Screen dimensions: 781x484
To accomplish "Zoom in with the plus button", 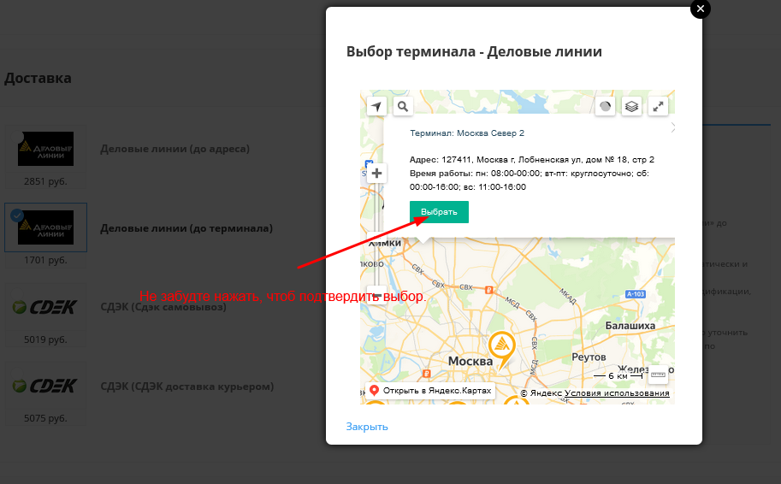I will (376, 174).
